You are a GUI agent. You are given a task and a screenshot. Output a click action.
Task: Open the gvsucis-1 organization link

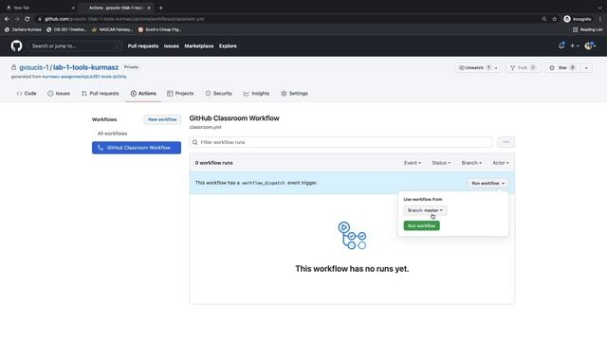34,67
